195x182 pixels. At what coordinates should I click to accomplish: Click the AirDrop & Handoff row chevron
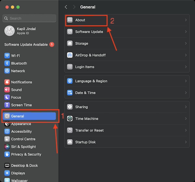click(186, 55)
